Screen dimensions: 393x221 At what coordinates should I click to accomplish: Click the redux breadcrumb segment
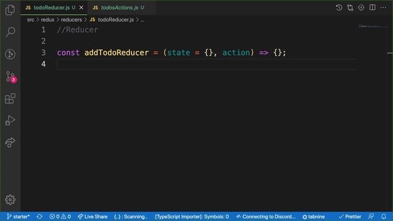(48, 20)
